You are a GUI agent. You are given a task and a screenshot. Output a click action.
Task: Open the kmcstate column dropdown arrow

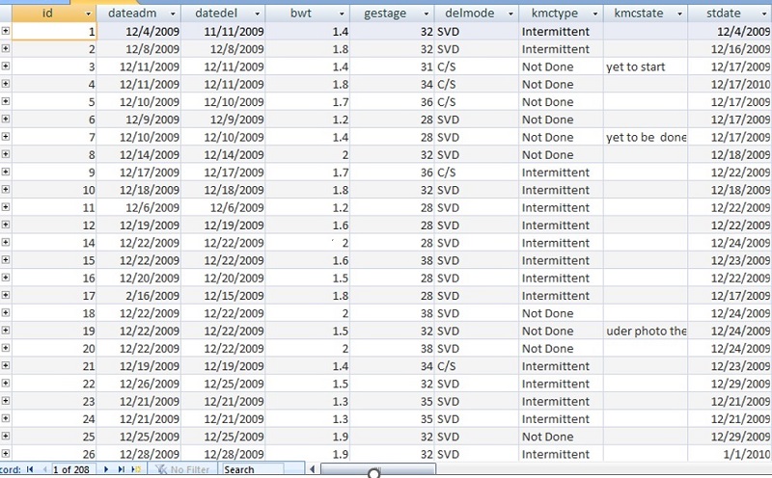(x=680, y=13)
